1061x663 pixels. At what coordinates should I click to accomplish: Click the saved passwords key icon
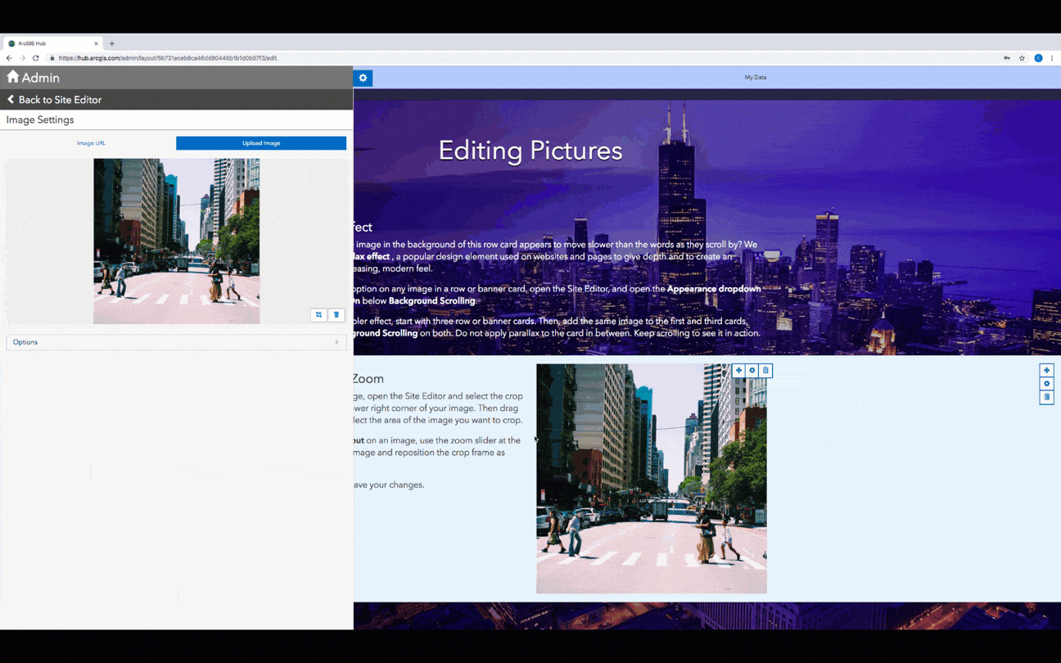(1007, 58)
